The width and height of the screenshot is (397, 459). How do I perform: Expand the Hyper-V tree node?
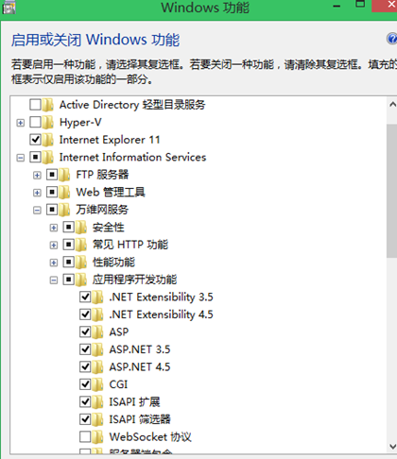pyautogui.click(x=21, y=123)
